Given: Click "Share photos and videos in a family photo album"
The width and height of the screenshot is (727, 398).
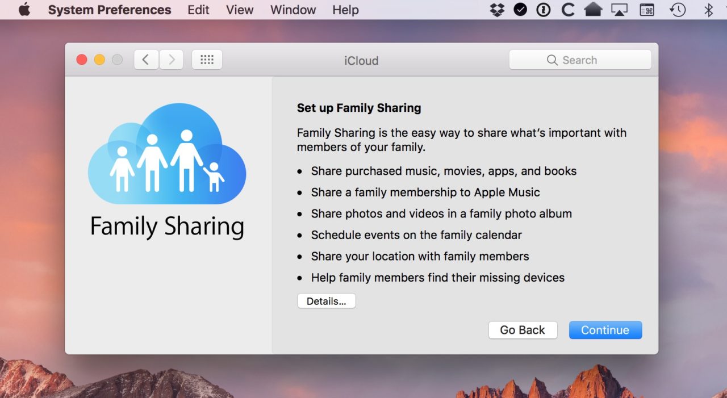Looking at the screenshot, I should click(441, 213).
